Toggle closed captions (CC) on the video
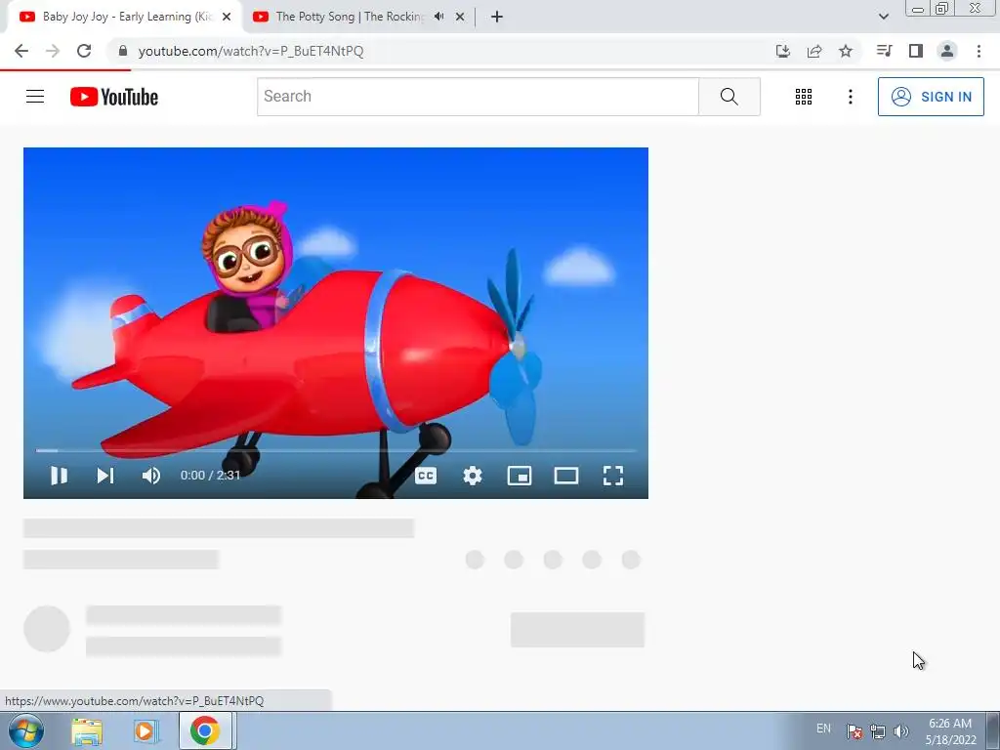The image size is (1000, 750). click(x=426, y=476)
